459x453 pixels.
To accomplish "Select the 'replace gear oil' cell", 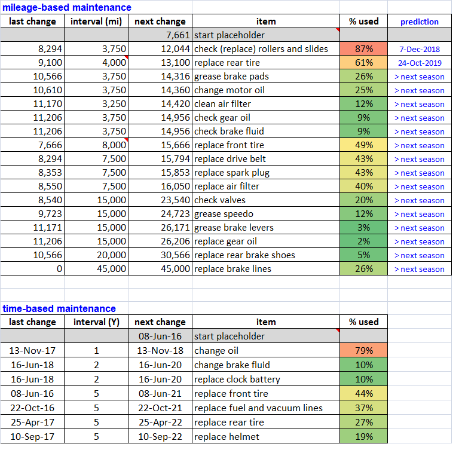I will point(266,241).
